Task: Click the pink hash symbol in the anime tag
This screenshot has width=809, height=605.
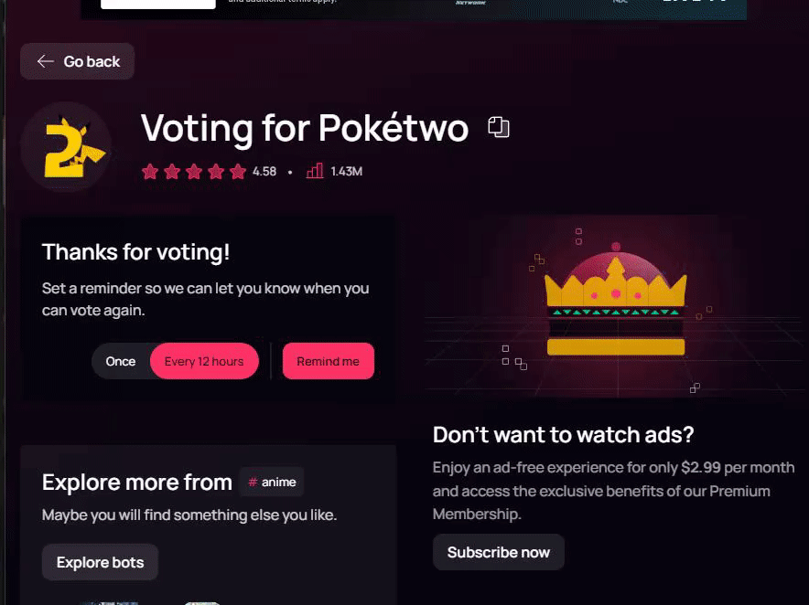Action: point(253,482)
